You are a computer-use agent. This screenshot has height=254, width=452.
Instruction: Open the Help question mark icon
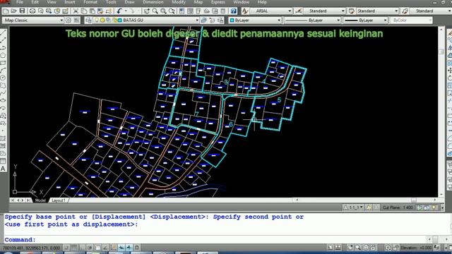click(x=234, y=11)
